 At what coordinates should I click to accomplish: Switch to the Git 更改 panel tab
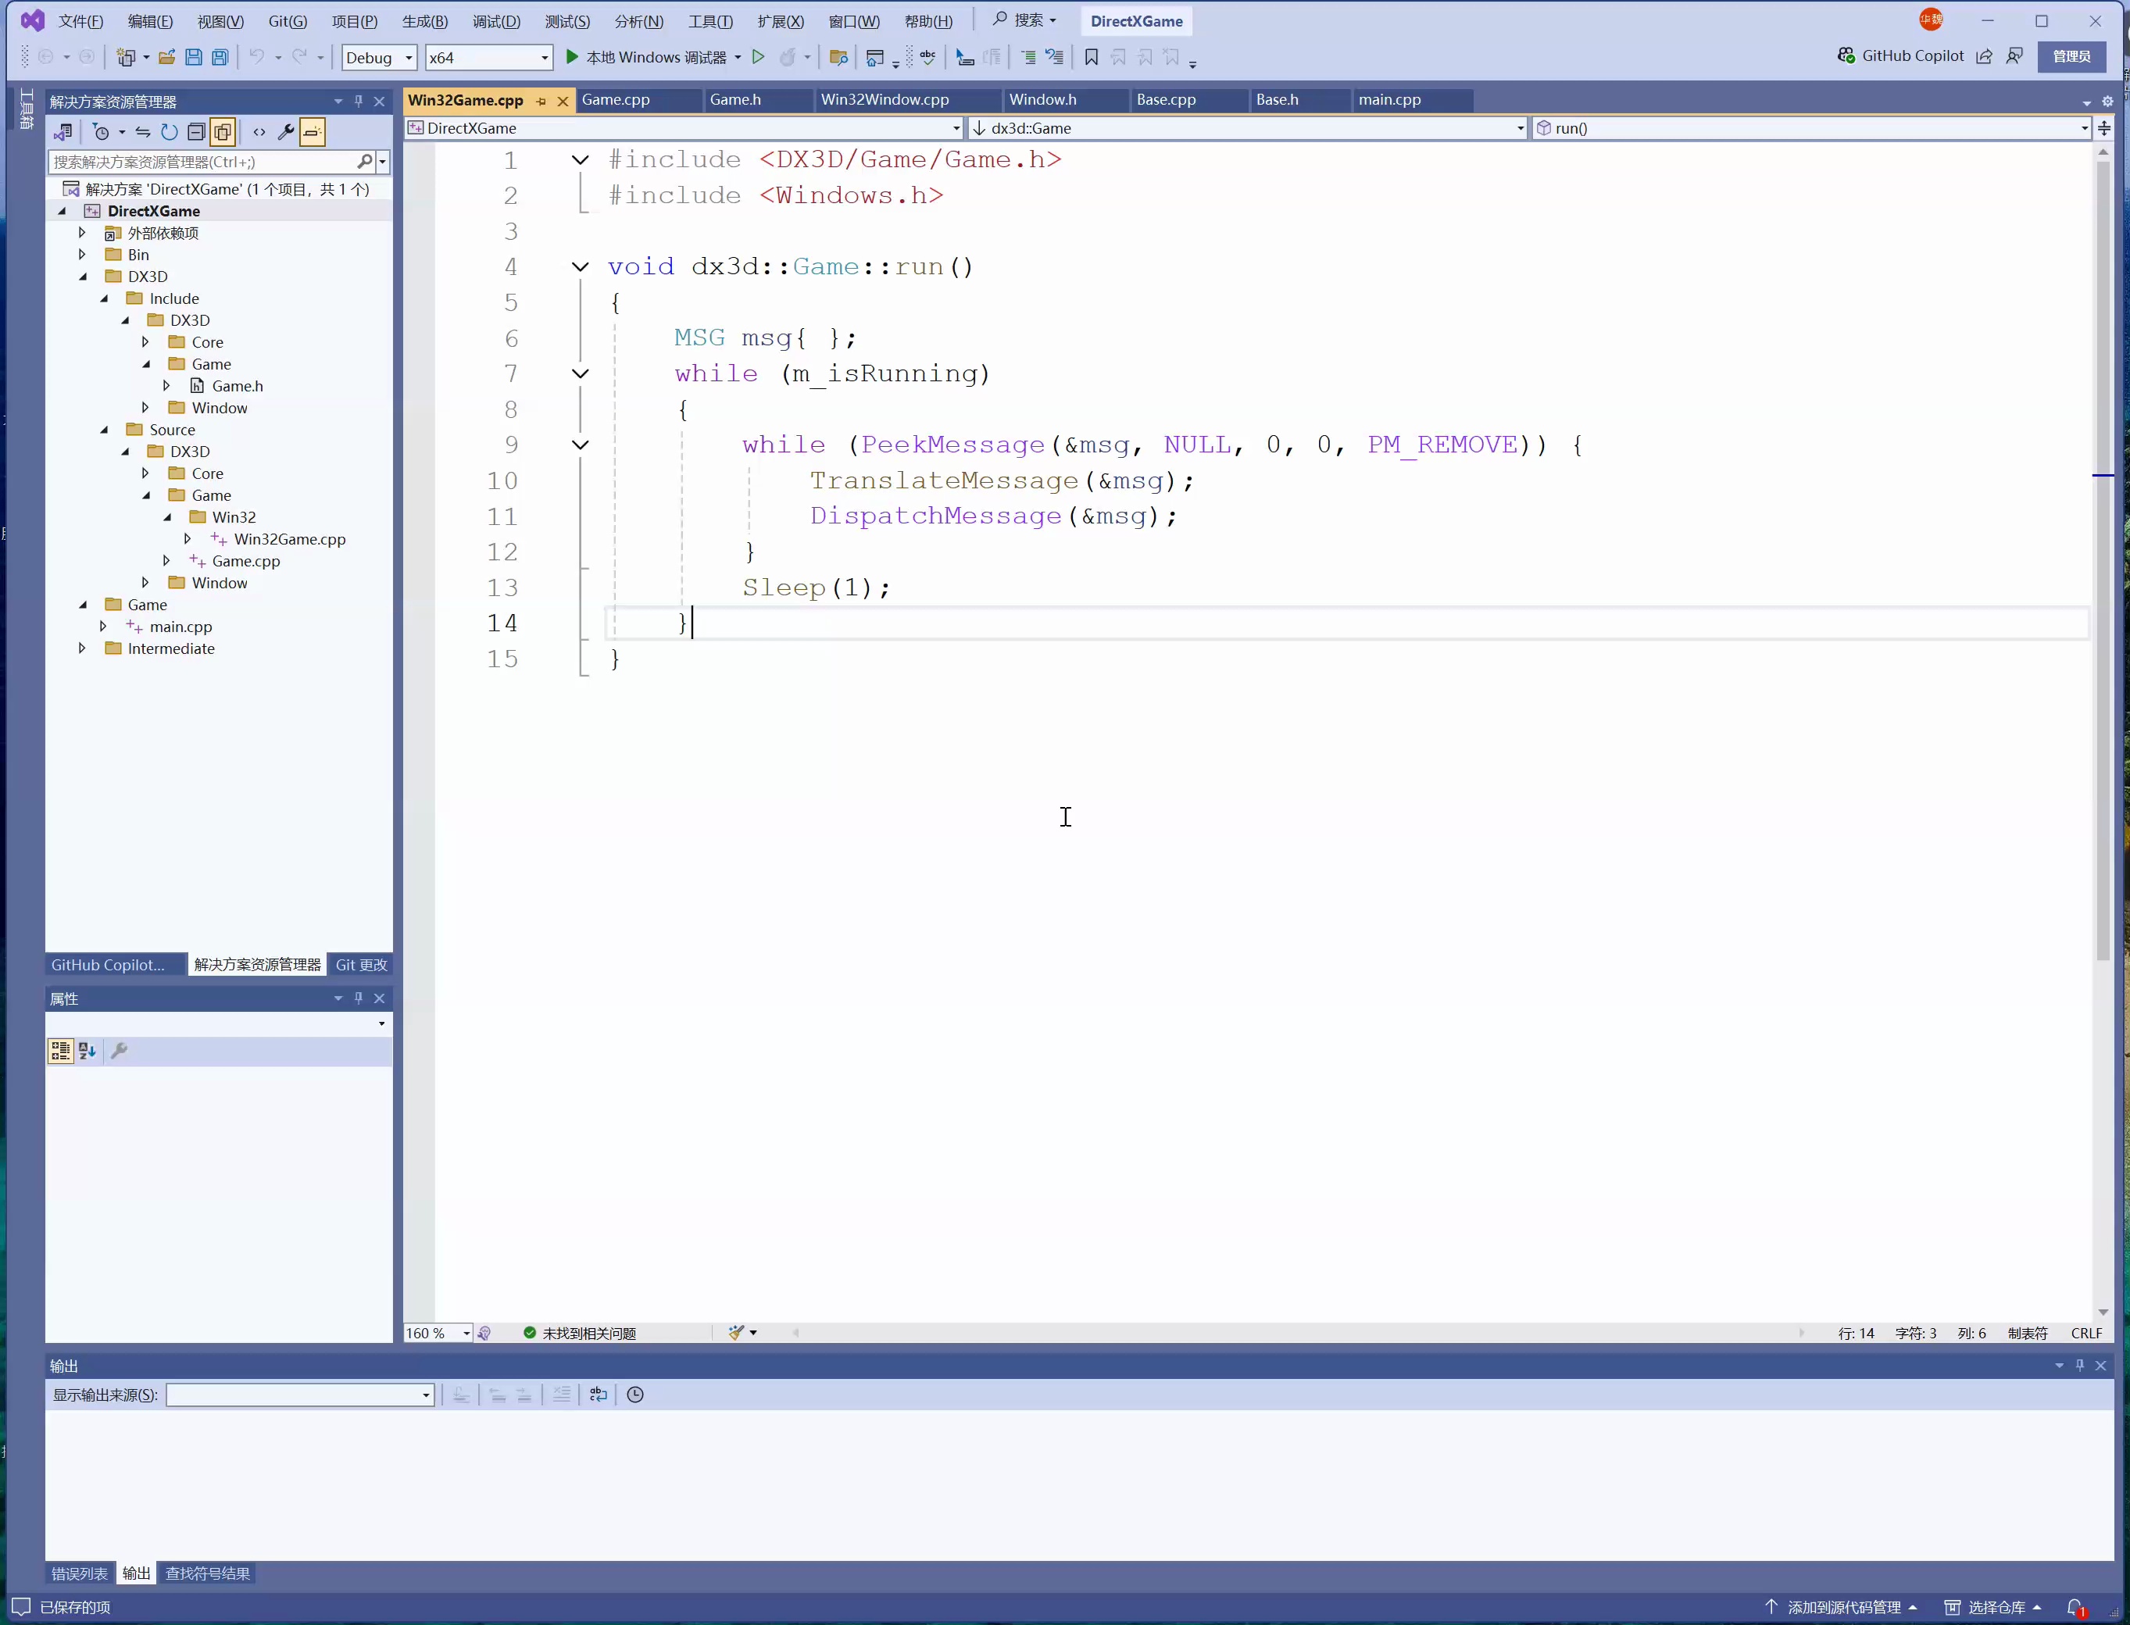(x=361, y=964)
